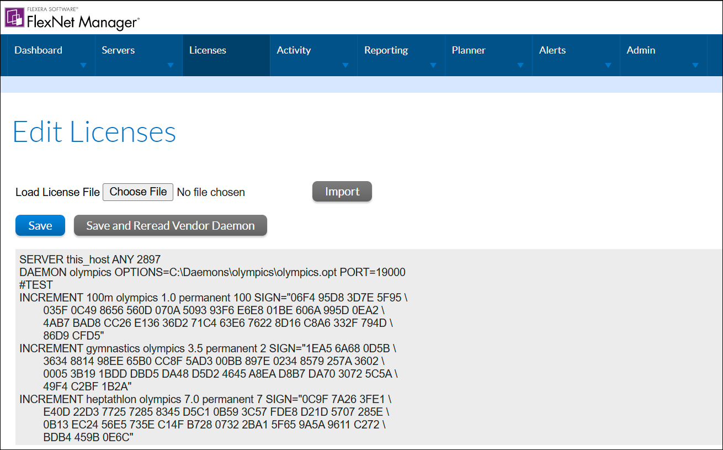Expand the Planner dropdown arrow
The width and height of the screenshot is (723, 450).
pos(520,65)
